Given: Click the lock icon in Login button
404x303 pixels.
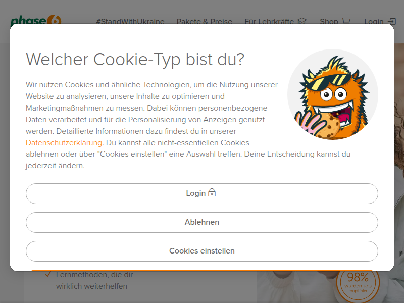Looking at the screenshot, I should coord(212,193).
